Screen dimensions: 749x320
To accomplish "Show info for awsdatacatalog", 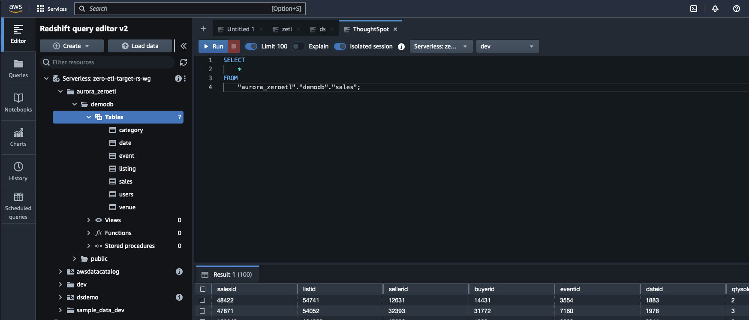I will pos(179,272).
